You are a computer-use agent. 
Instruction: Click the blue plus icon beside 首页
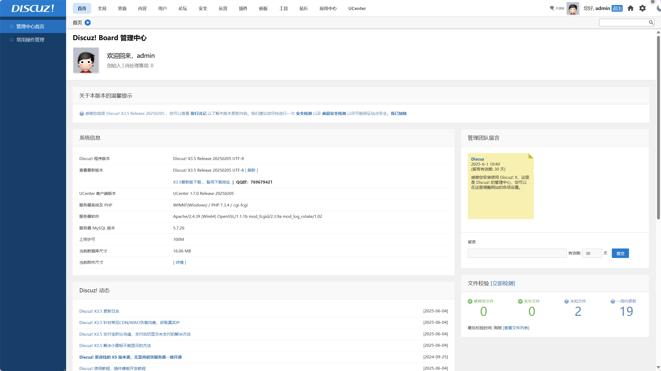point(88,23)
